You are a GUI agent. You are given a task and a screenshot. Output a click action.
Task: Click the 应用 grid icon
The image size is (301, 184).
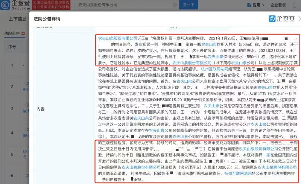pyautogui.click(x=249, y=5)
